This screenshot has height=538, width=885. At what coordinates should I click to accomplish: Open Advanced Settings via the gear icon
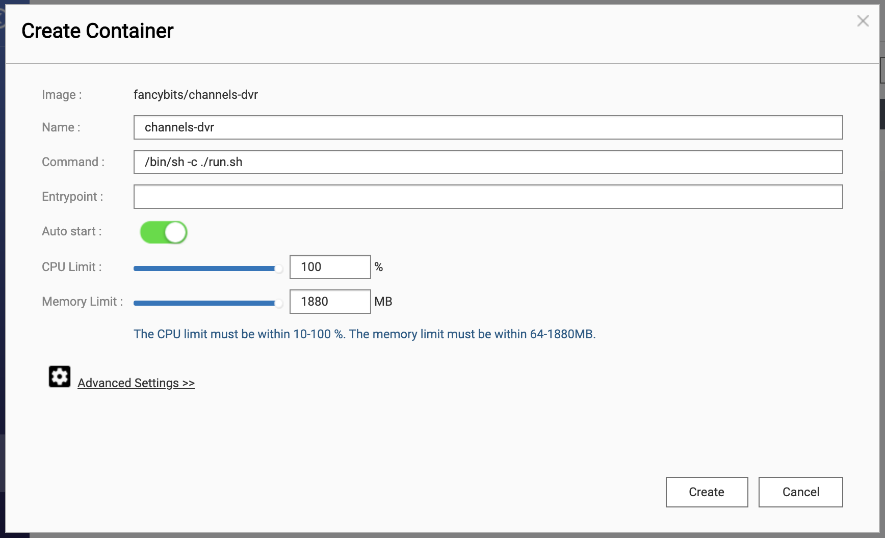click(60, 376)
